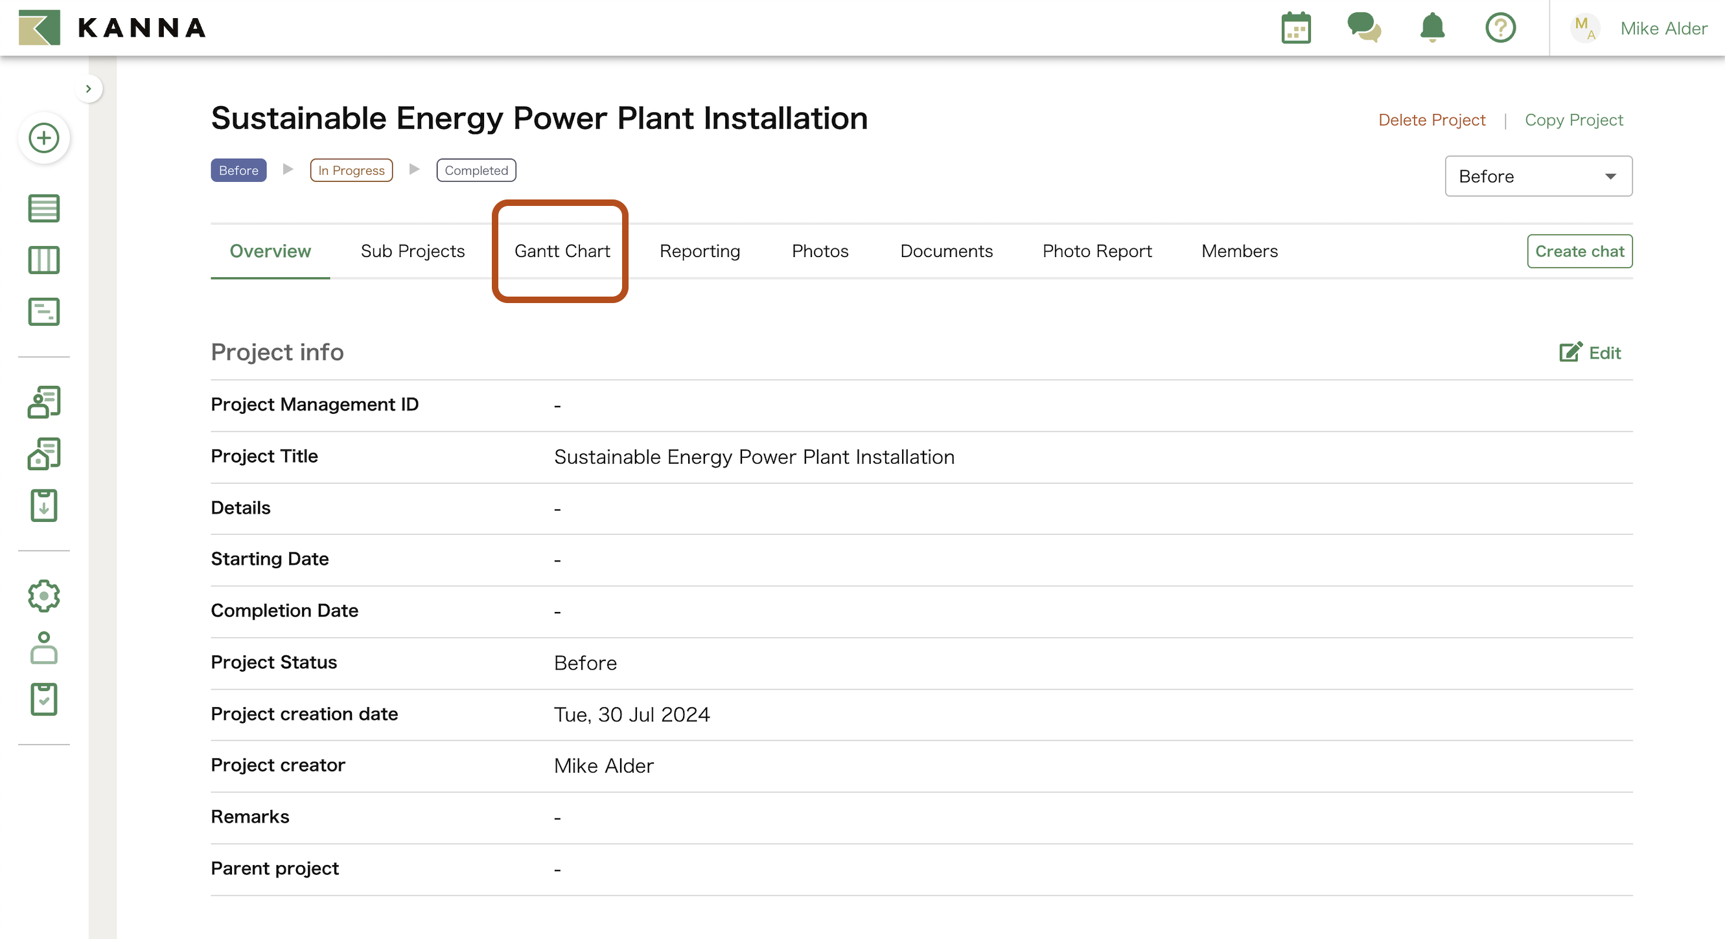Click the Delete Project link
The height and width of the screenshot is (939, 1725).
point(1431,120)
